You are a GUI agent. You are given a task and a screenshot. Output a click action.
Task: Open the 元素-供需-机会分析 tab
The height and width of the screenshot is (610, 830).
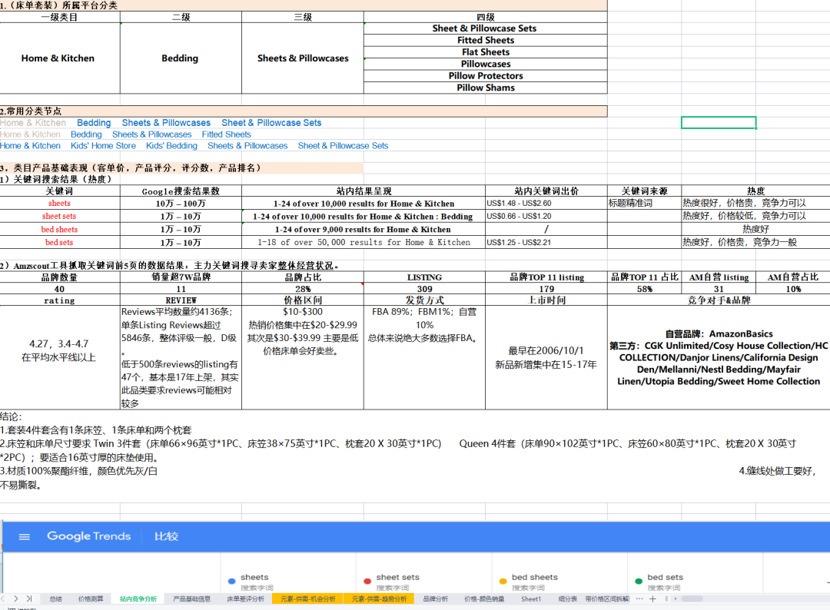click(307, 599)
